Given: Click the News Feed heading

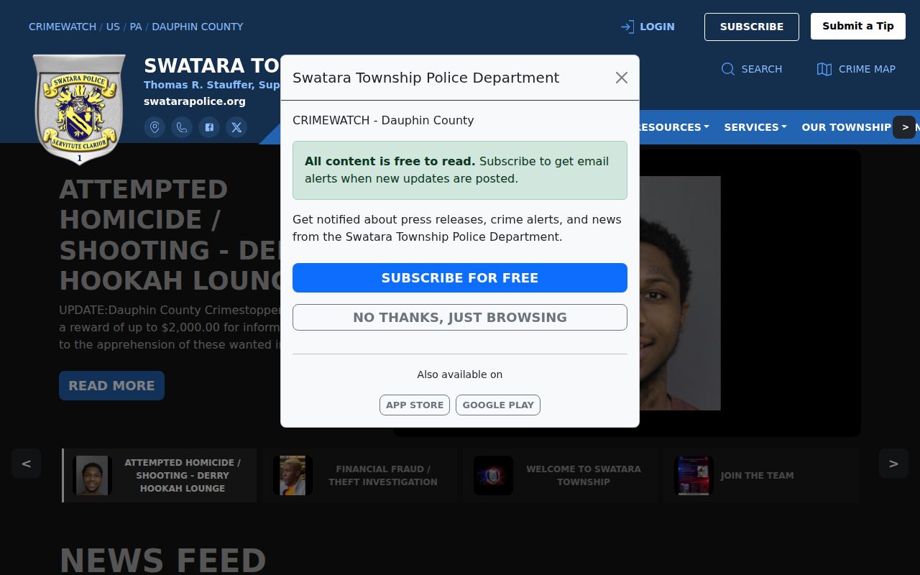Looking at the screenshot, I should [162, 561].
